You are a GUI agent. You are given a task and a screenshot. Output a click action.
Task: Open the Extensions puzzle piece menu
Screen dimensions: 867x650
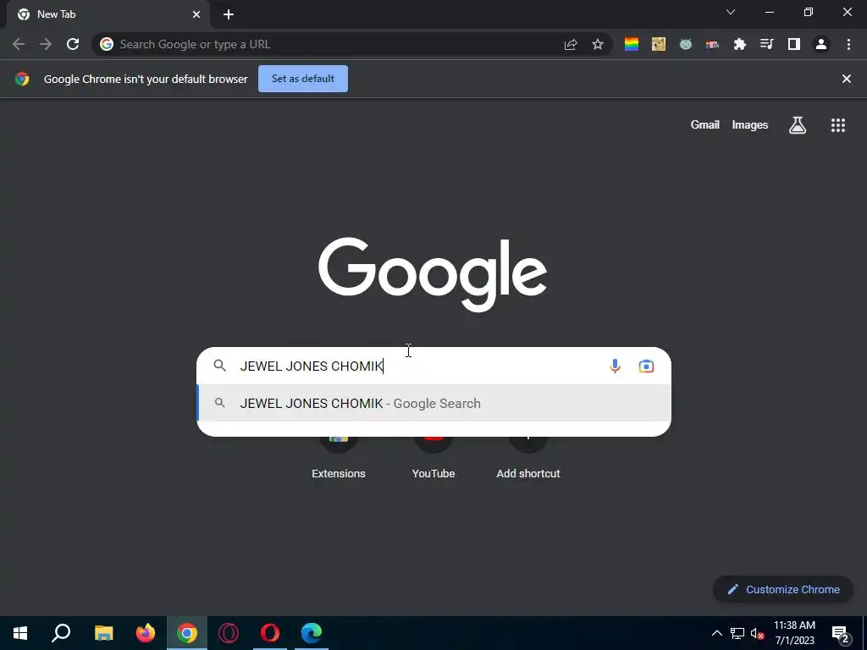[740, 44]
